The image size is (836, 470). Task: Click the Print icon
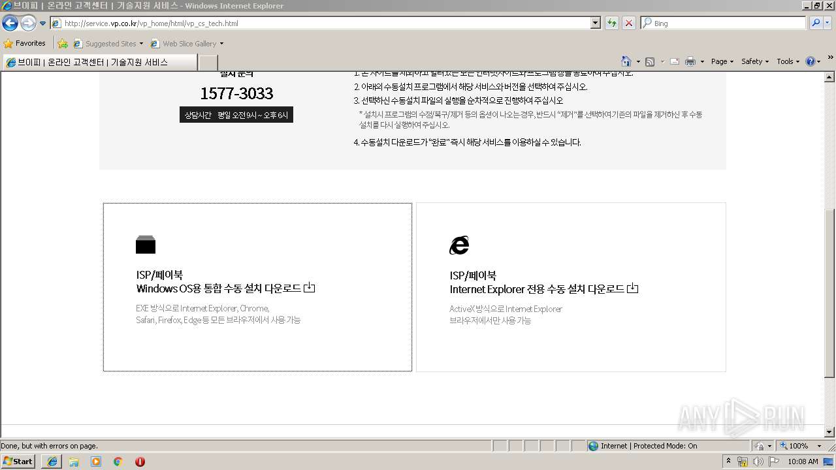coord(690,61)
